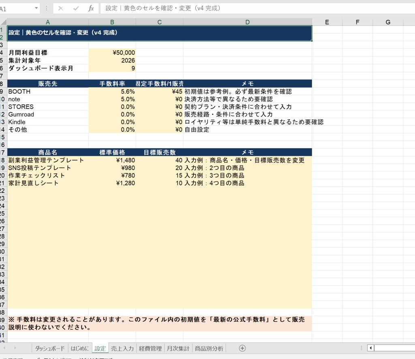Viewport: 415px width, 359px height.
Task: Select the 作業チェックリスト target count 15 cell
Action: pos(160,175)
